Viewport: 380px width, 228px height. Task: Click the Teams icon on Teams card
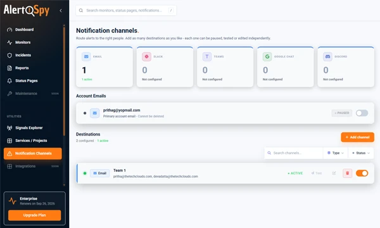(x=207, y=56)
